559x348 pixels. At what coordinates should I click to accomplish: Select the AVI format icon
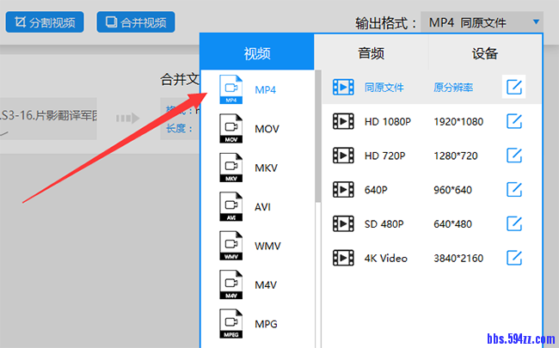pyautogui.click(x=230, y=207)
